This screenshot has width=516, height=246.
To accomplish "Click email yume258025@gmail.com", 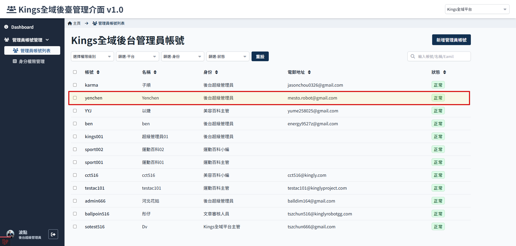I will (313, 111).
